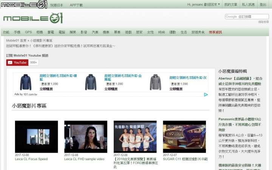
Task: Open 超輕立領刷毛羽絨外套-金屬藍 ad title
Action: point(123,77)
